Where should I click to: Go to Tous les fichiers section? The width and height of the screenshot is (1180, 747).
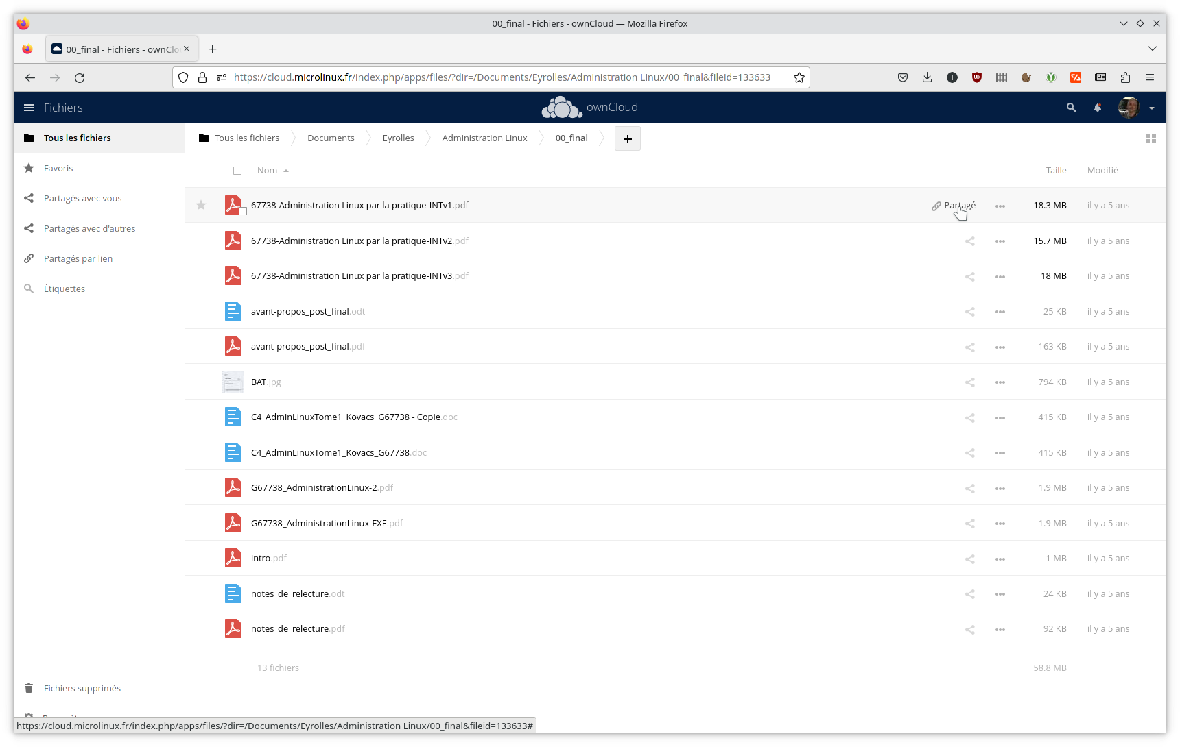(x=78, y=138)
